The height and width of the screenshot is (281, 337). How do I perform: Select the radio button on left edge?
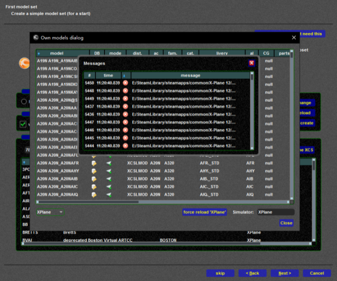click(x=24, y=101)
